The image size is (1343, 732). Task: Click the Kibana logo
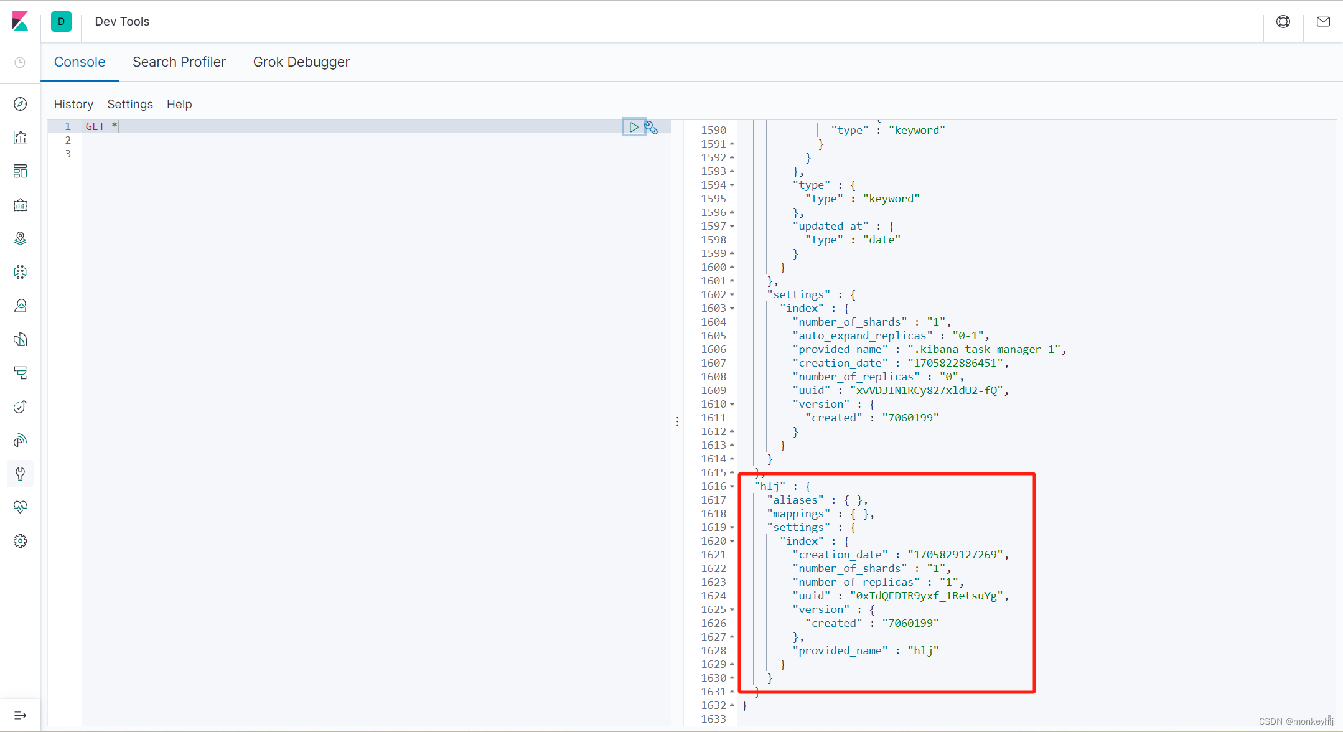(21, 21)
